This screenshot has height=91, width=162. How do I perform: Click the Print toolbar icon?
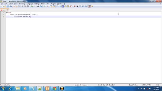[x=19, y=6]
